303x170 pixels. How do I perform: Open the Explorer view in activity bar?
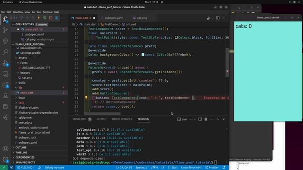pyautogui.click(x=5, y=19)
